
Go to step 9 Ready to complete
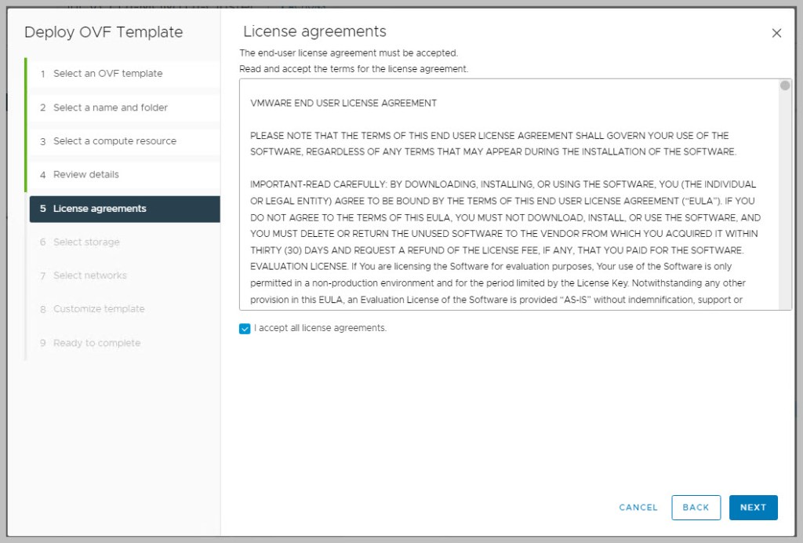pos(96,343)
